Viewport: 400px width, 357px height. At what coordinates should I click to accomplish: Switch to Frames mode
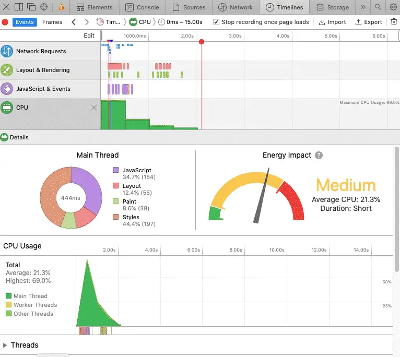(x=52, y=22)
